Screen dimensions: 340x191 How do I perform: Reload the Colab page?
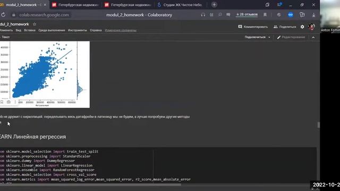pyautogui.click(x=3, y=15)
